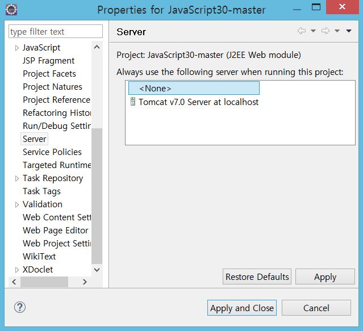Open Service Policies page
Screen dimensions: 363x331
click(52, 152)
